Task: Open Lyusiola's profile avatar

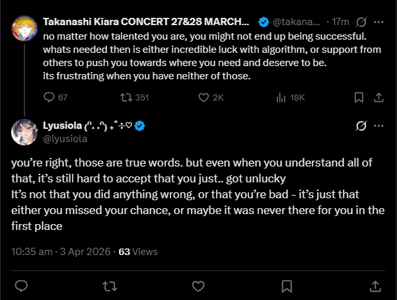Action: pos(22,132)
